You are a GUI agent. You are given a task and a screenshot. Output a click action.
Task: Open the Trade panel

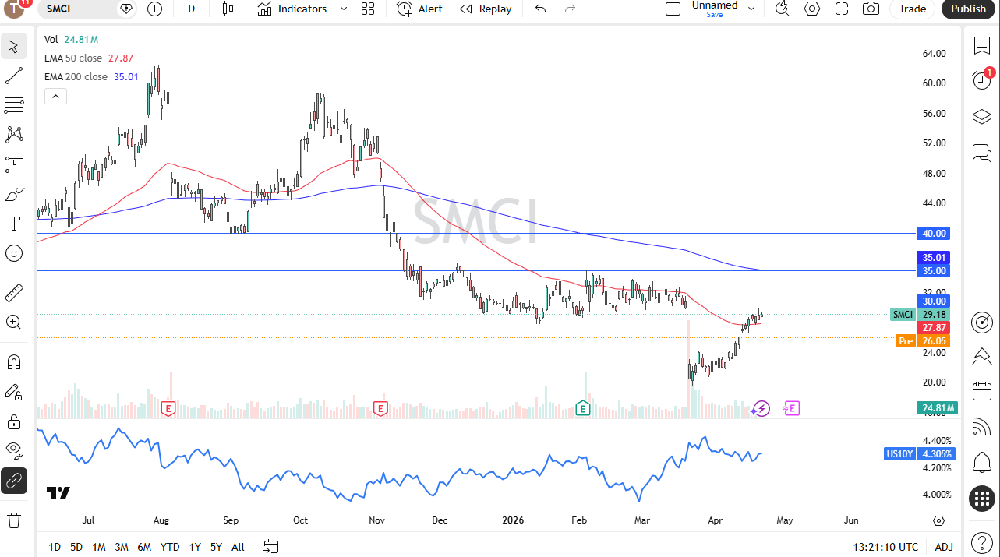[x=912, y=9]
